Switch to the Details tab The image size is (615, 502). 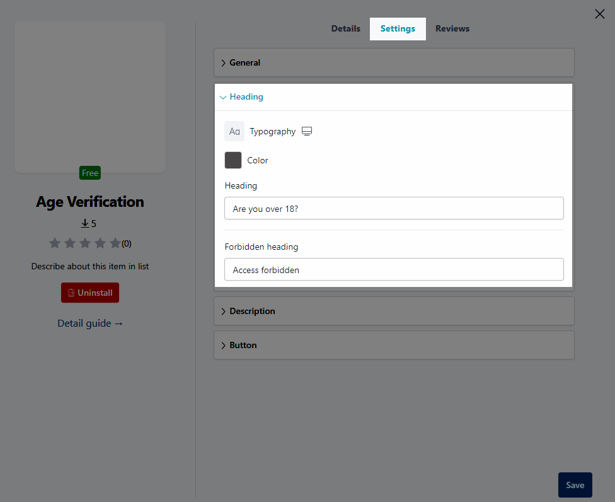coord(345,28)
